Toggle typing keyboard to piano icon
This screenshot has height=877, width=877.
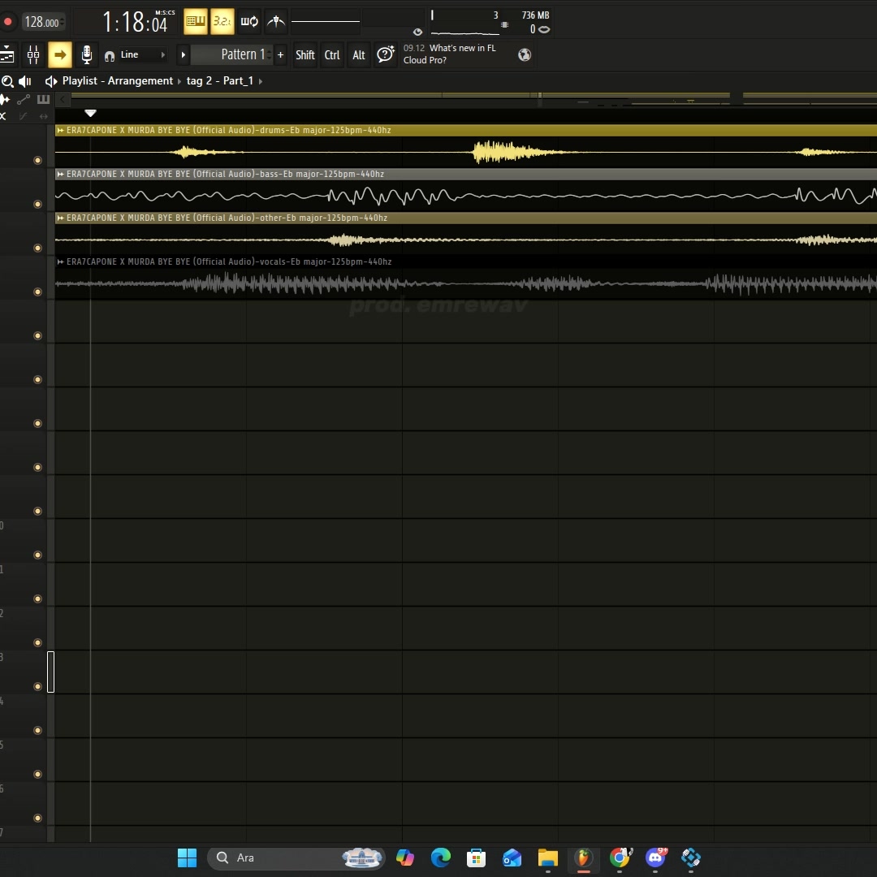click(195, 21)
